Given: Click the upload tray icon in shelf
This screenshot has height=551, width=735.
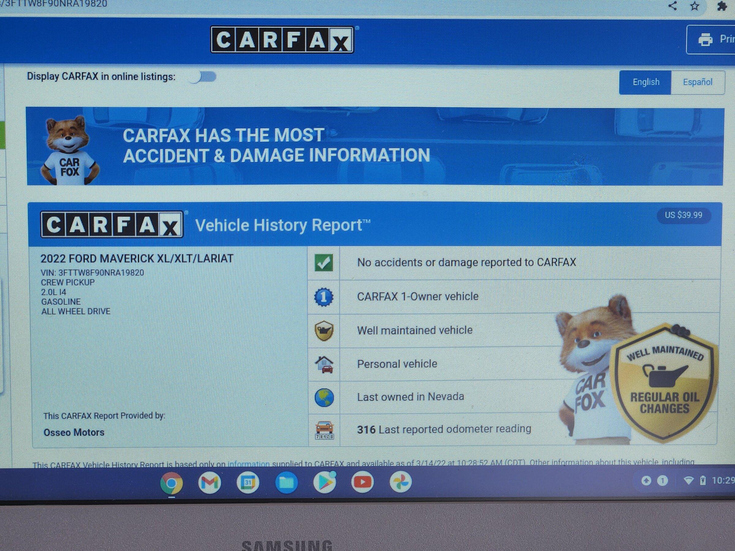Looking at the screenshot, I should (646, 481).
